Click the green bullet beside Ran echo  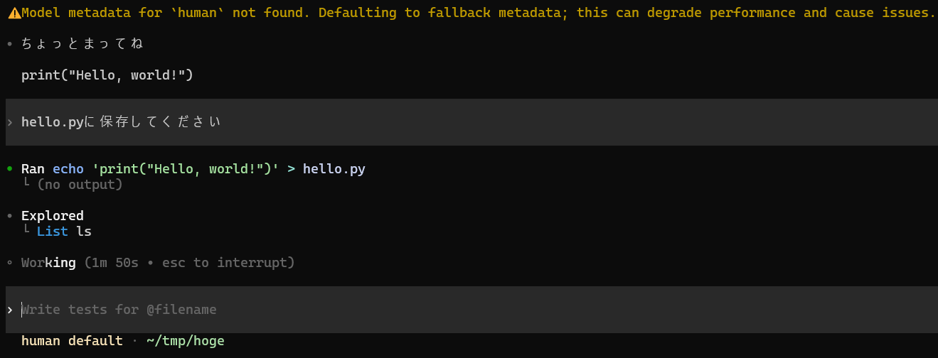pyautogui.click(x=9, y=169)
